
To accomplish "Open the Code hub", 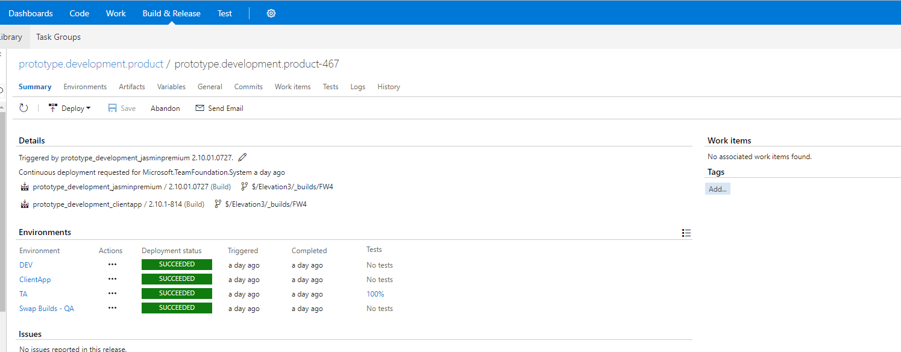I will tap(80, 13).
